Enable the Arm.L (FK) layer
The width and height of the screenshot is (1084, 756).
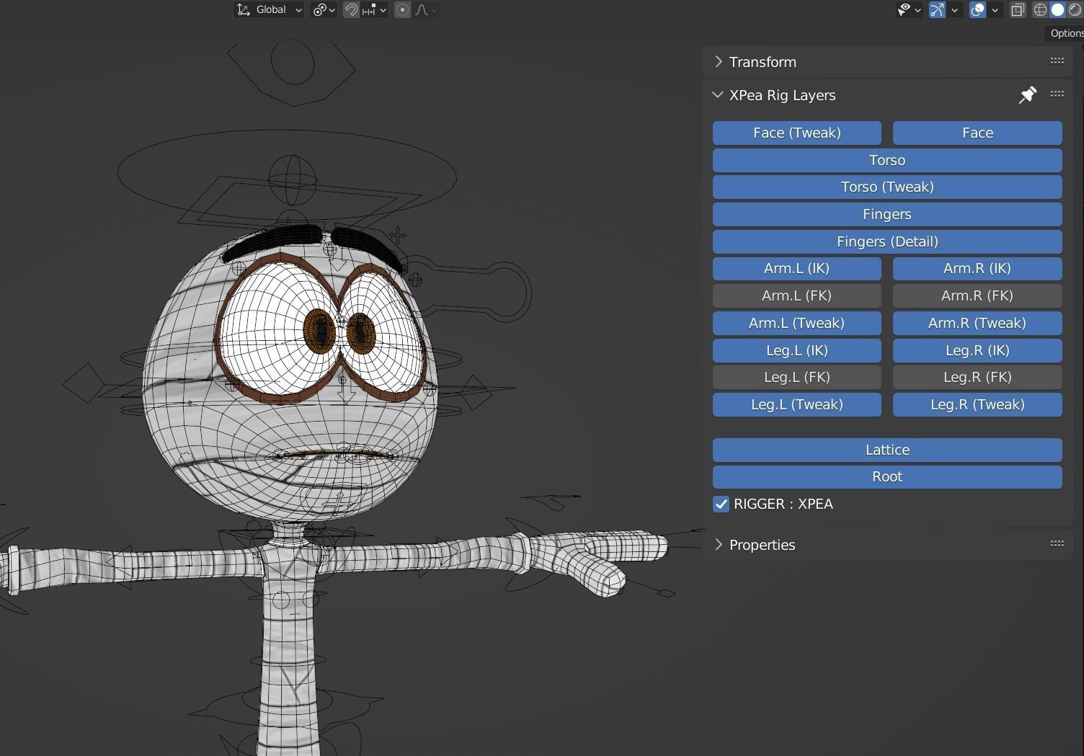click(x=796, y=295)
